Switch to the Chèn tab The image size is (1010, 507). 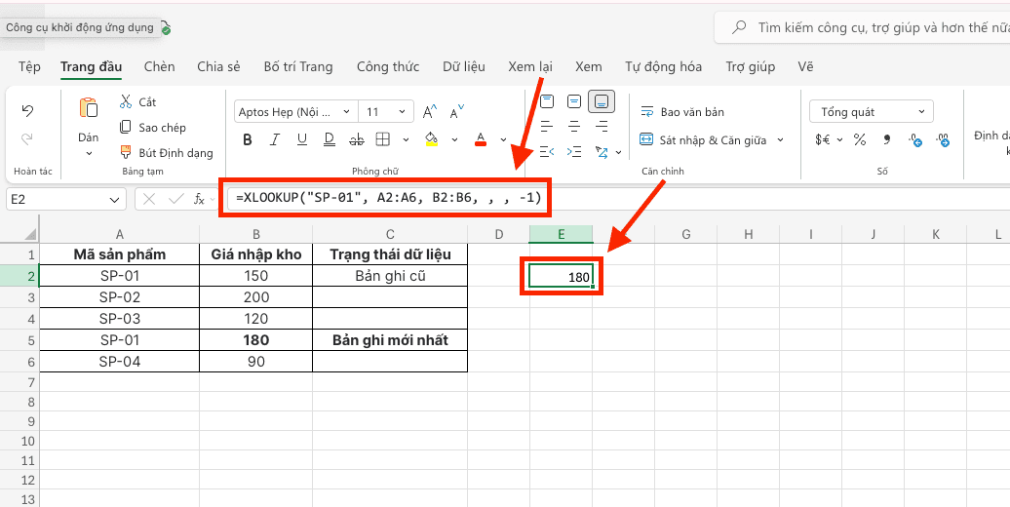pyautogui.click(x=159, y=67)
